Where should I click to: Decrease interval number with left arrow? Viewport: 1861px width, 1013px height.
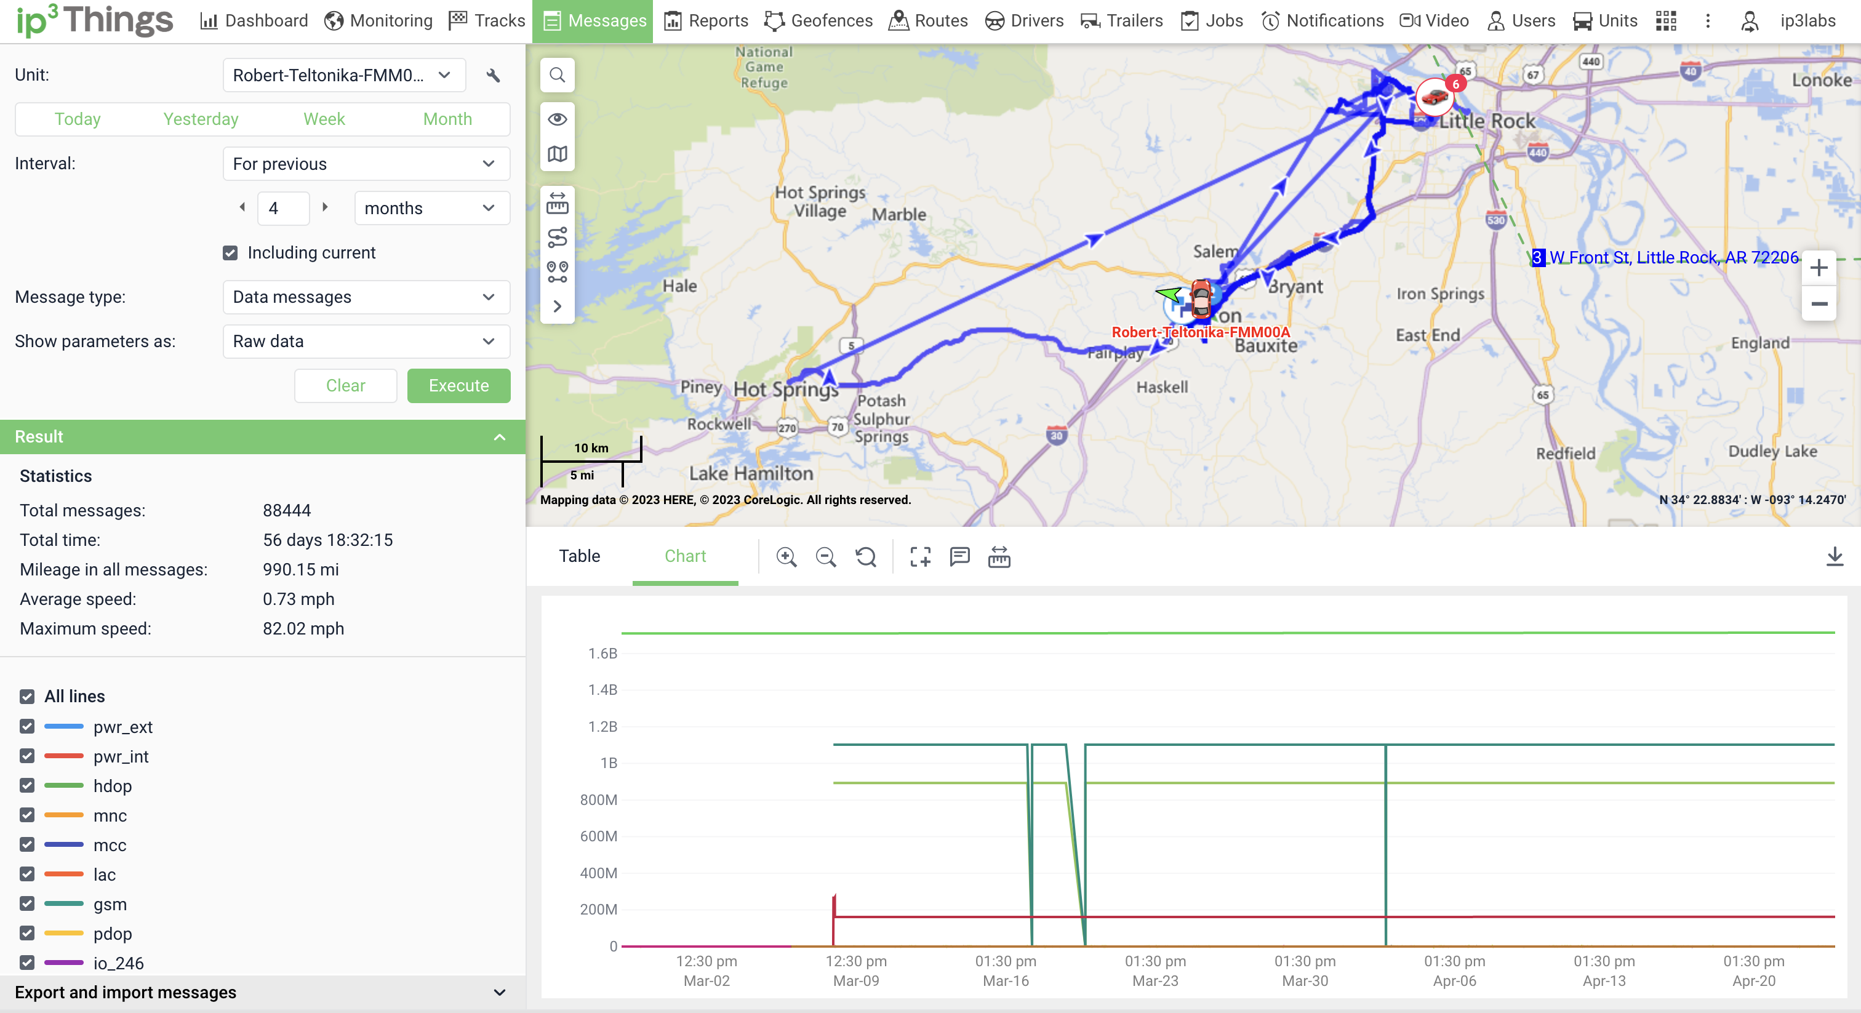(x=242, y=207)
